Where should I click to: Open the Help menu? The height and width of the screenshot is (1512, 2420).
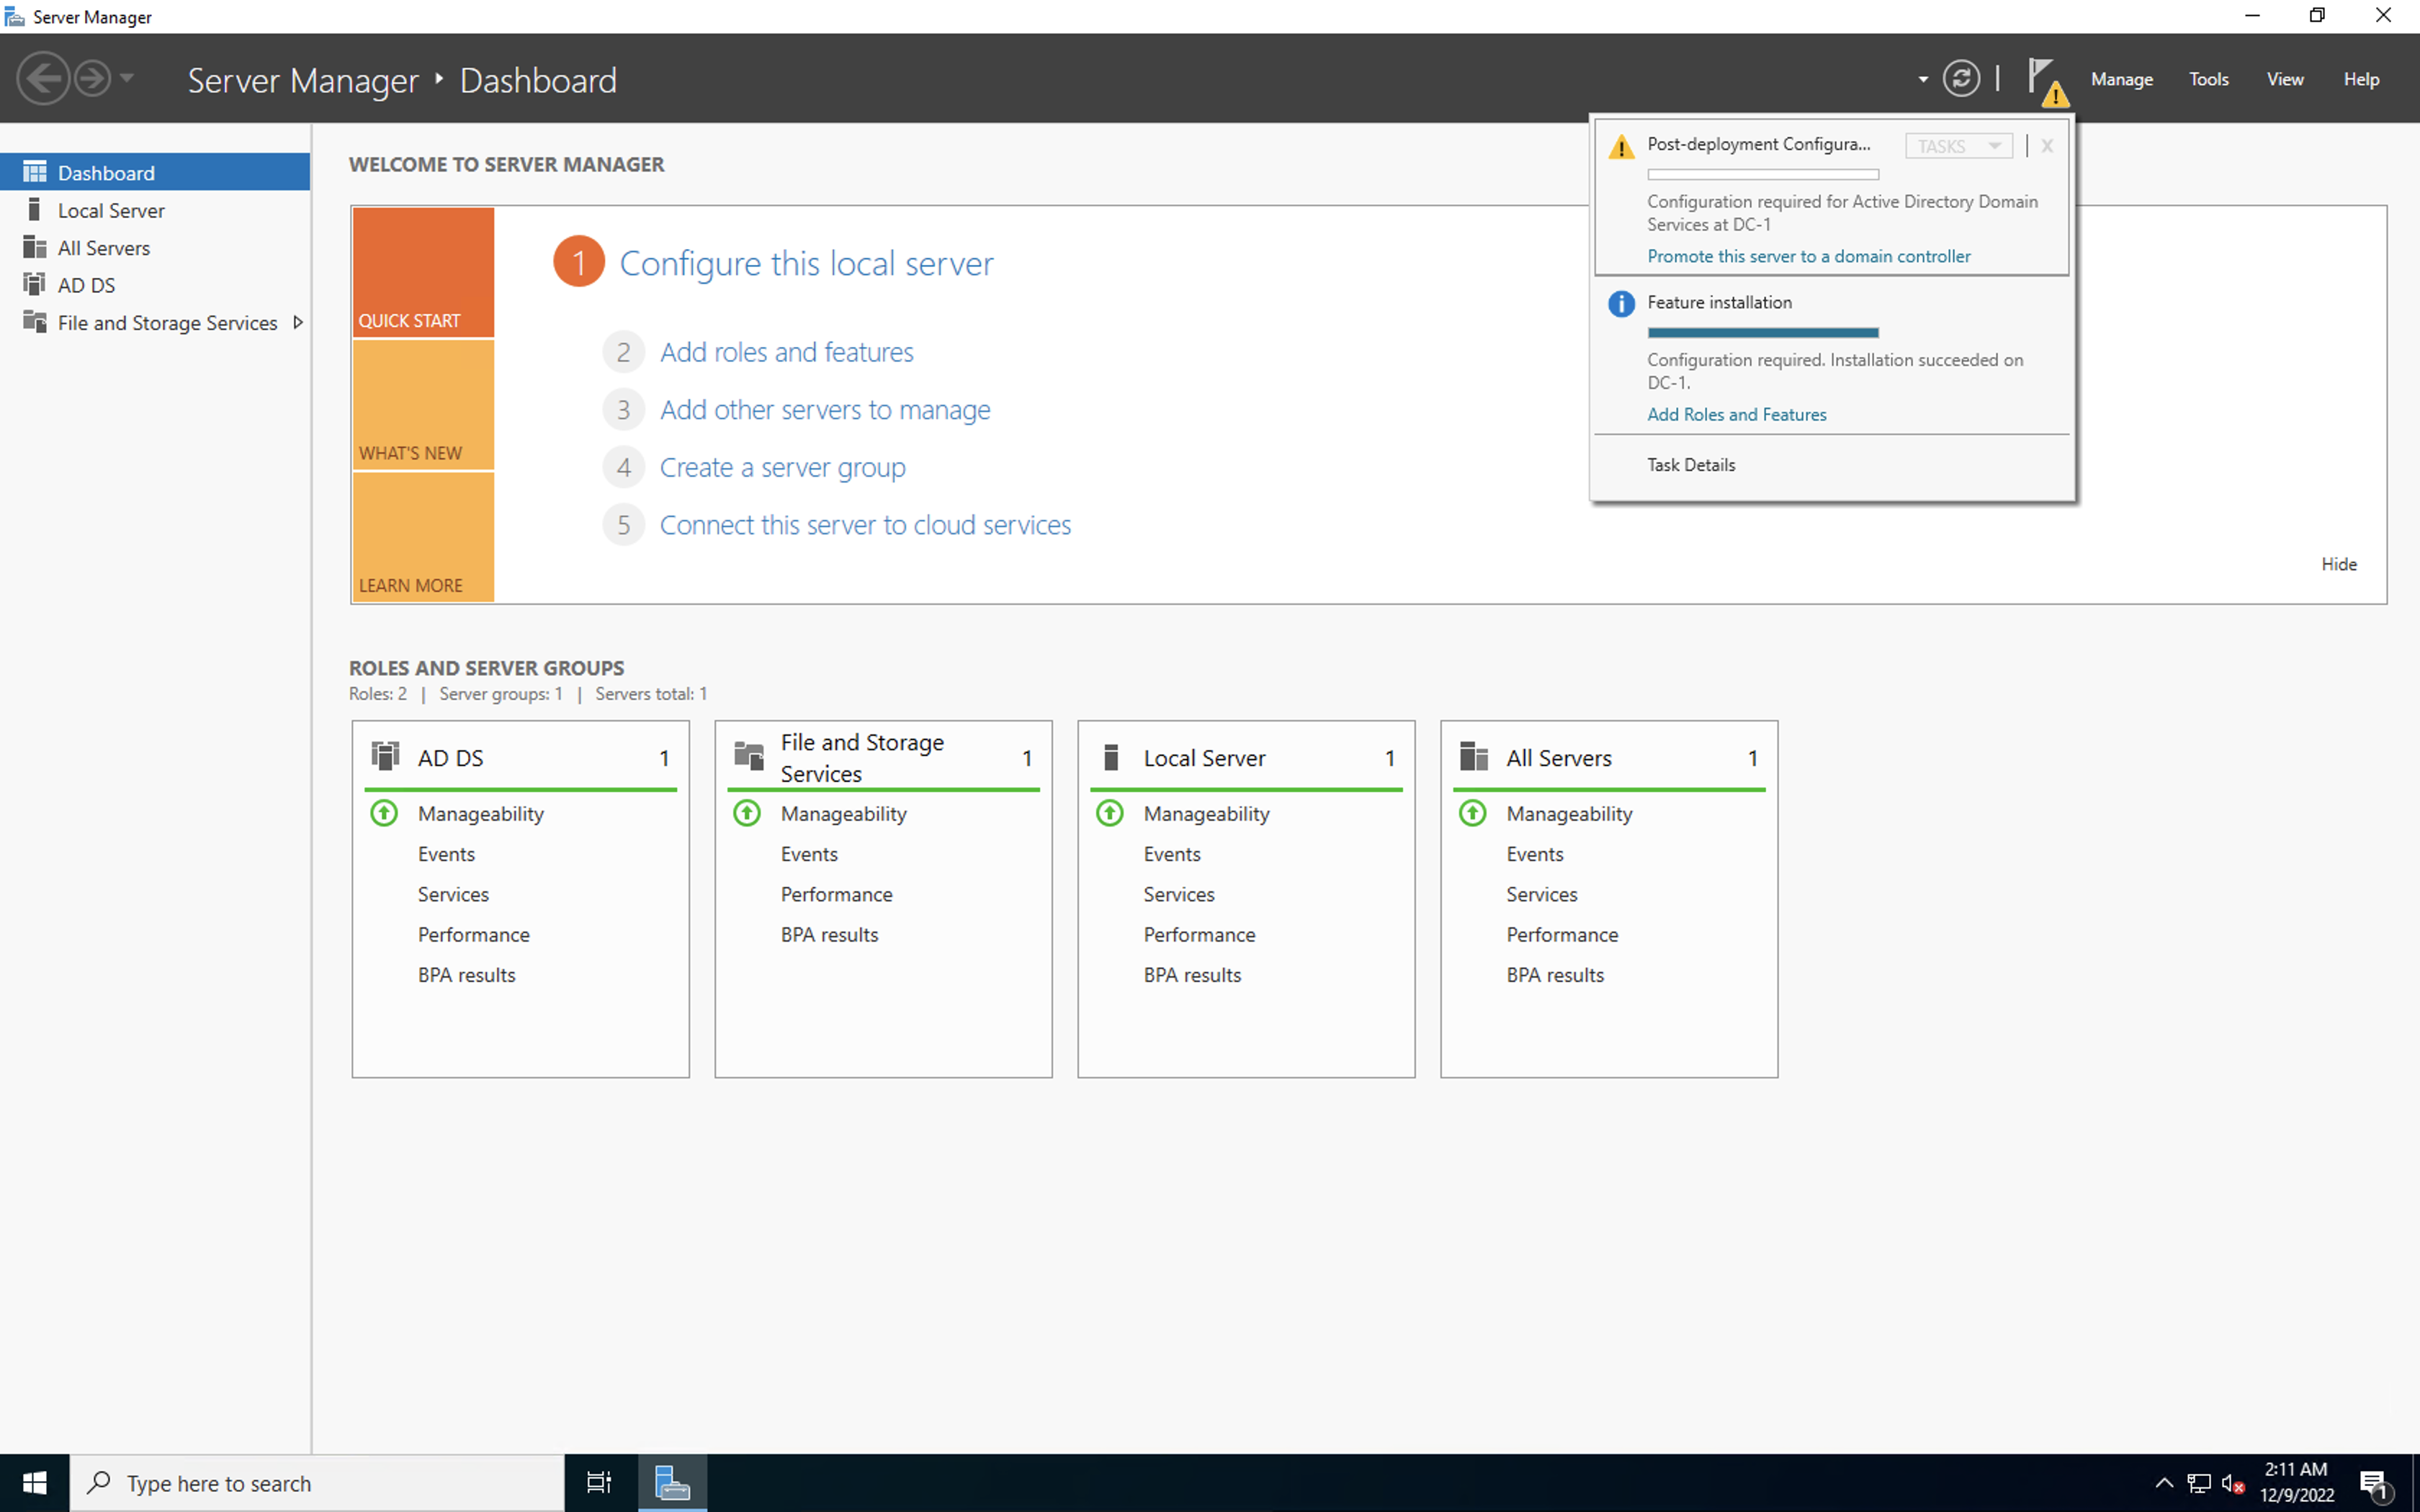pos(2361,79)
